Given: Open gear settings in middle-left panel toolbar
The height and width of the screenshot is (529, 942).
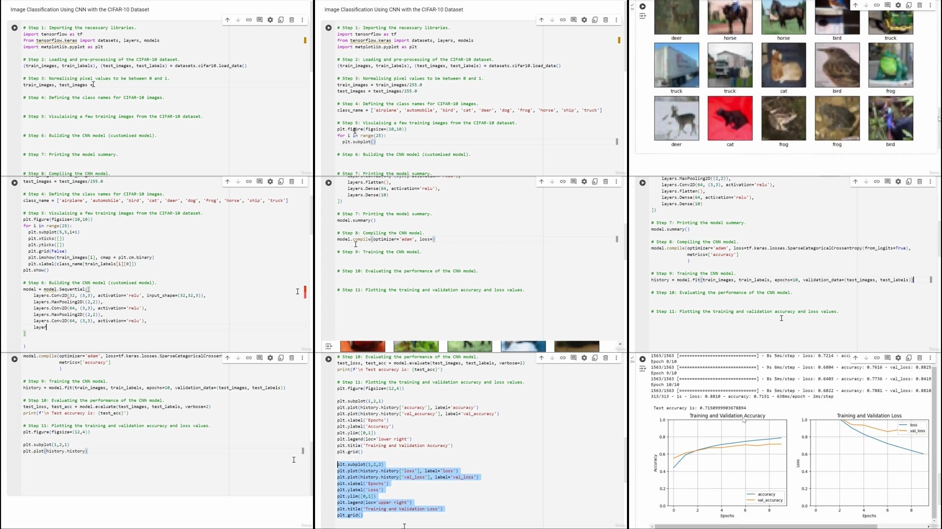Looking at the screenshot, I should click(x=270, y=182).
